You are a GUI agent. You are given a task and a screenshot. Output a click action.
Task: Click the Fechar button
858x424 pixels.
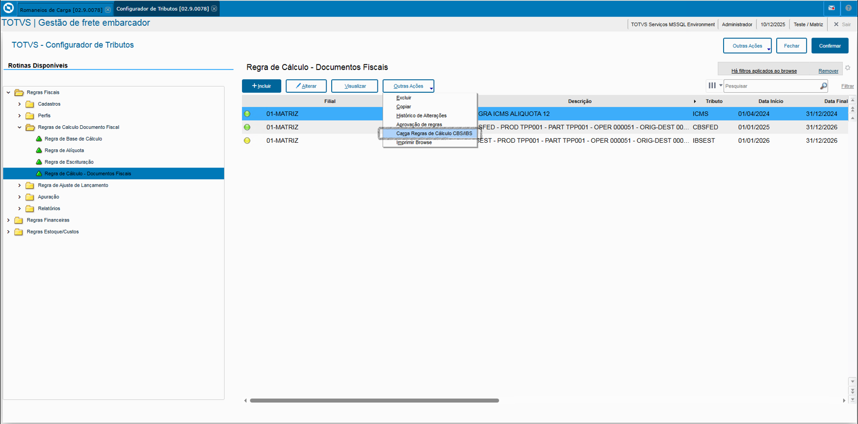click(x=792, y=46)
